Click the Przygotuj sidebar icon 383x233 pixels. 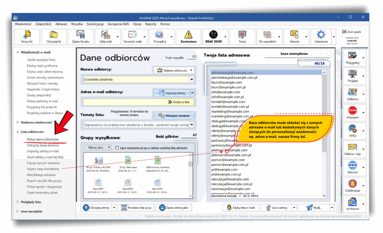click(353, 58)
